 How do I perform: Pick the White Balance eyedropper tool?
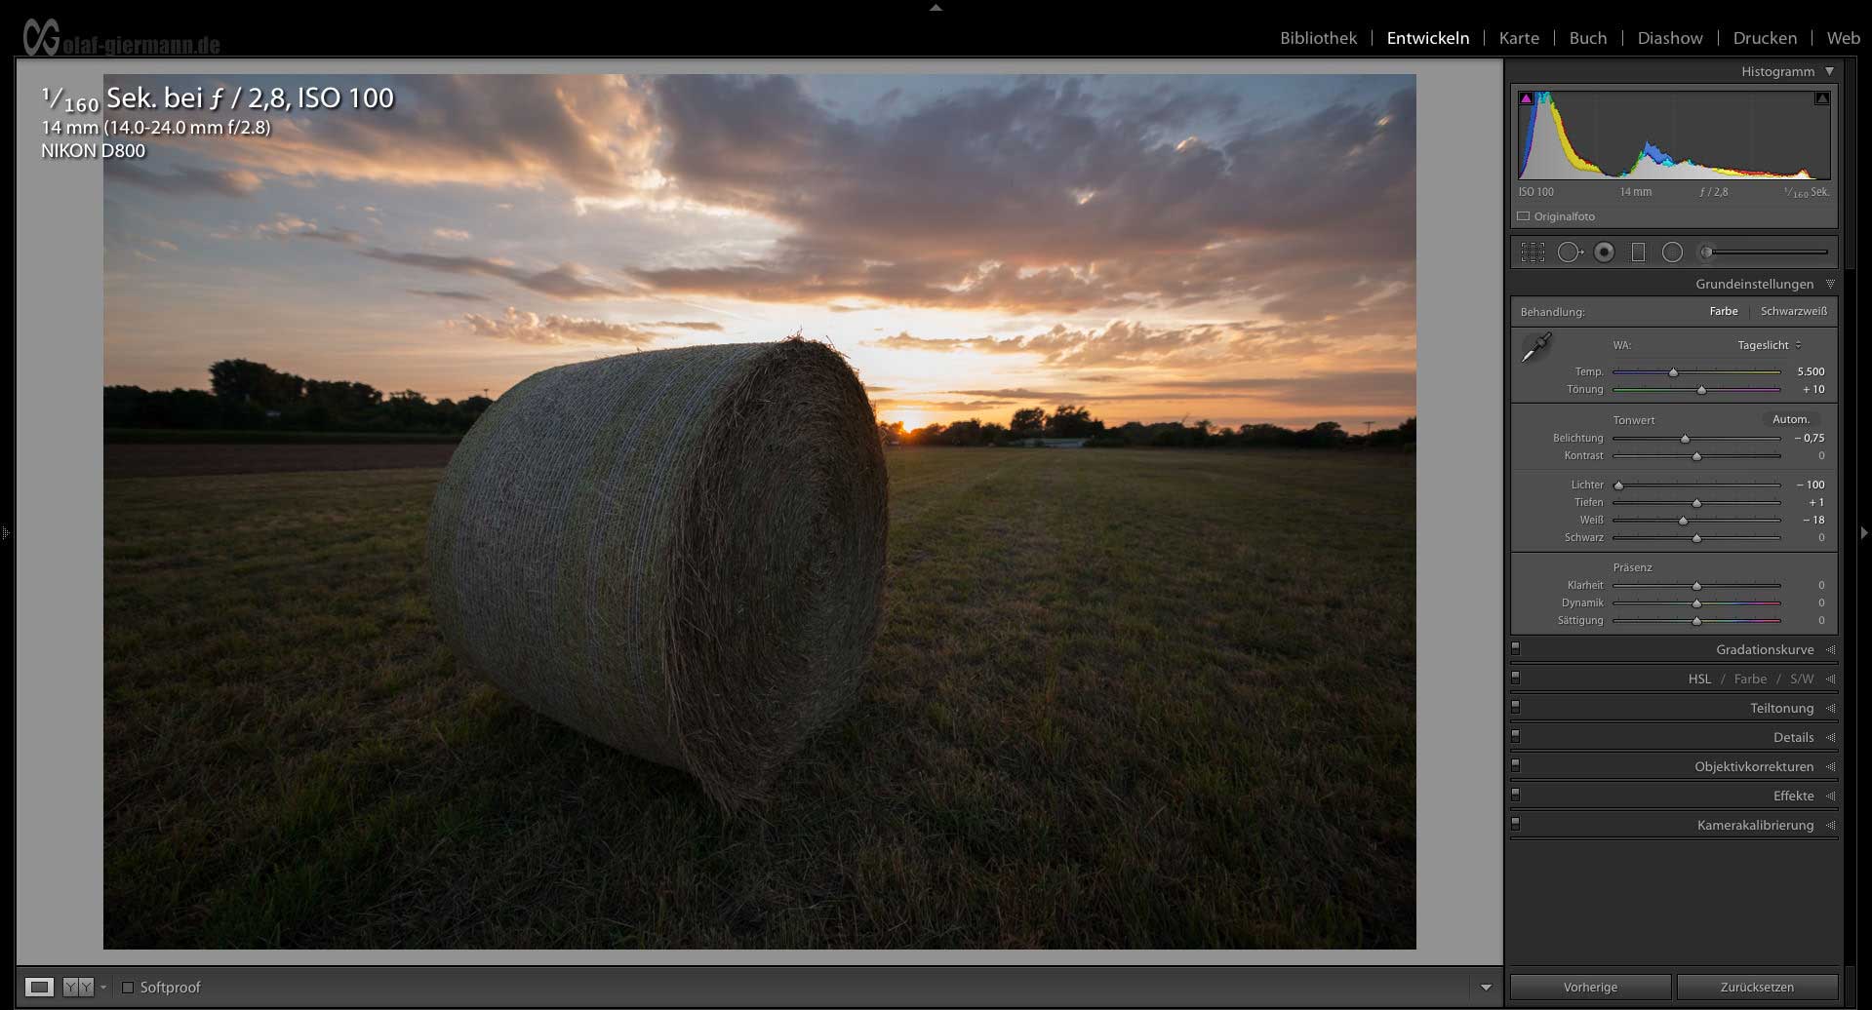[x=1536, y=347]
